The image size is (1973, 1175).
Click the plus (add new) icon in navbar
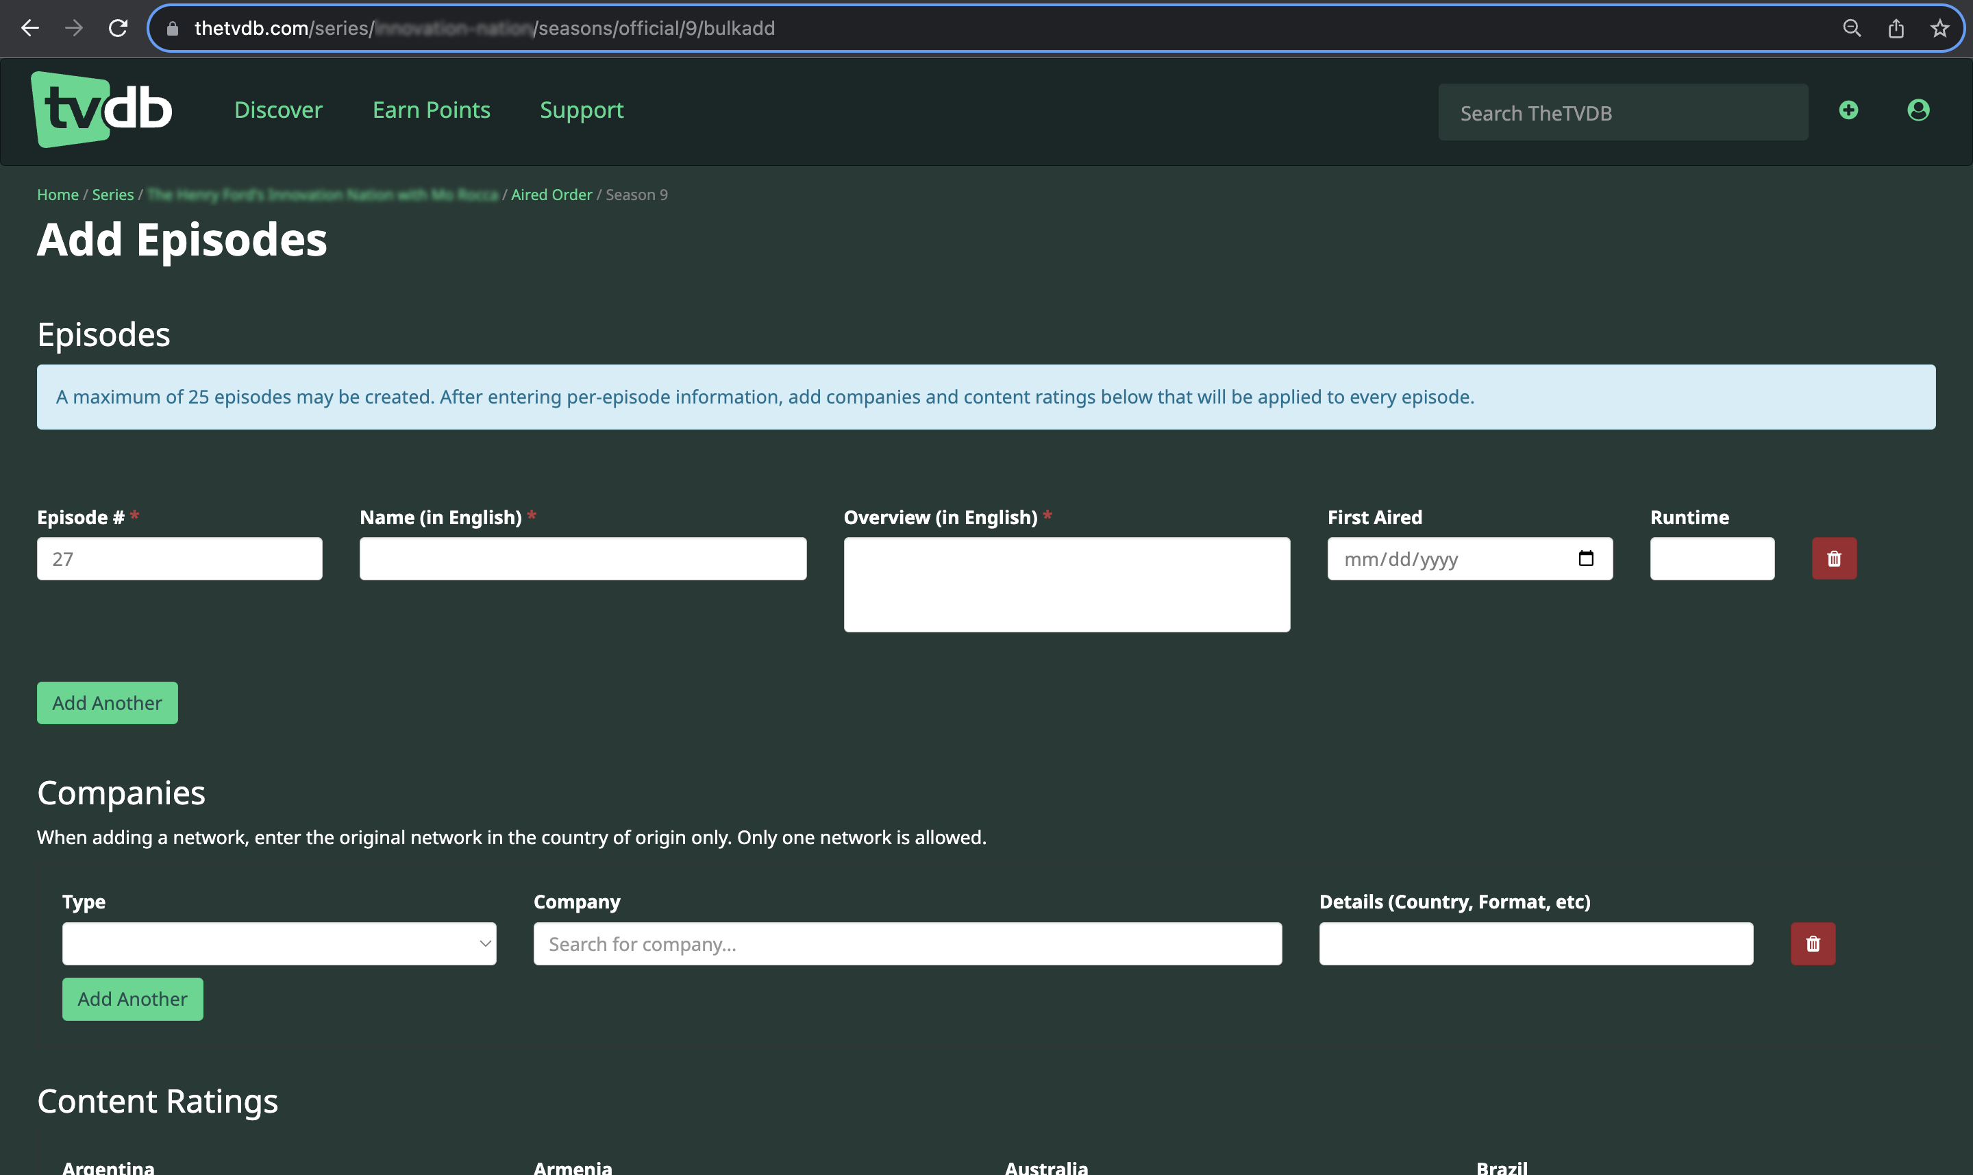[1848, 110]
